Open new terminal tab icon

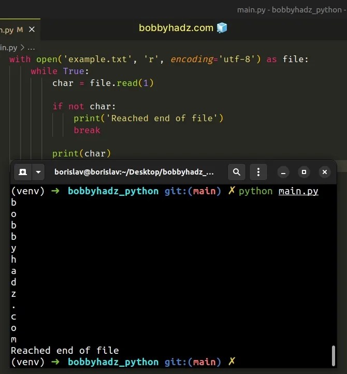click(23, 172)
